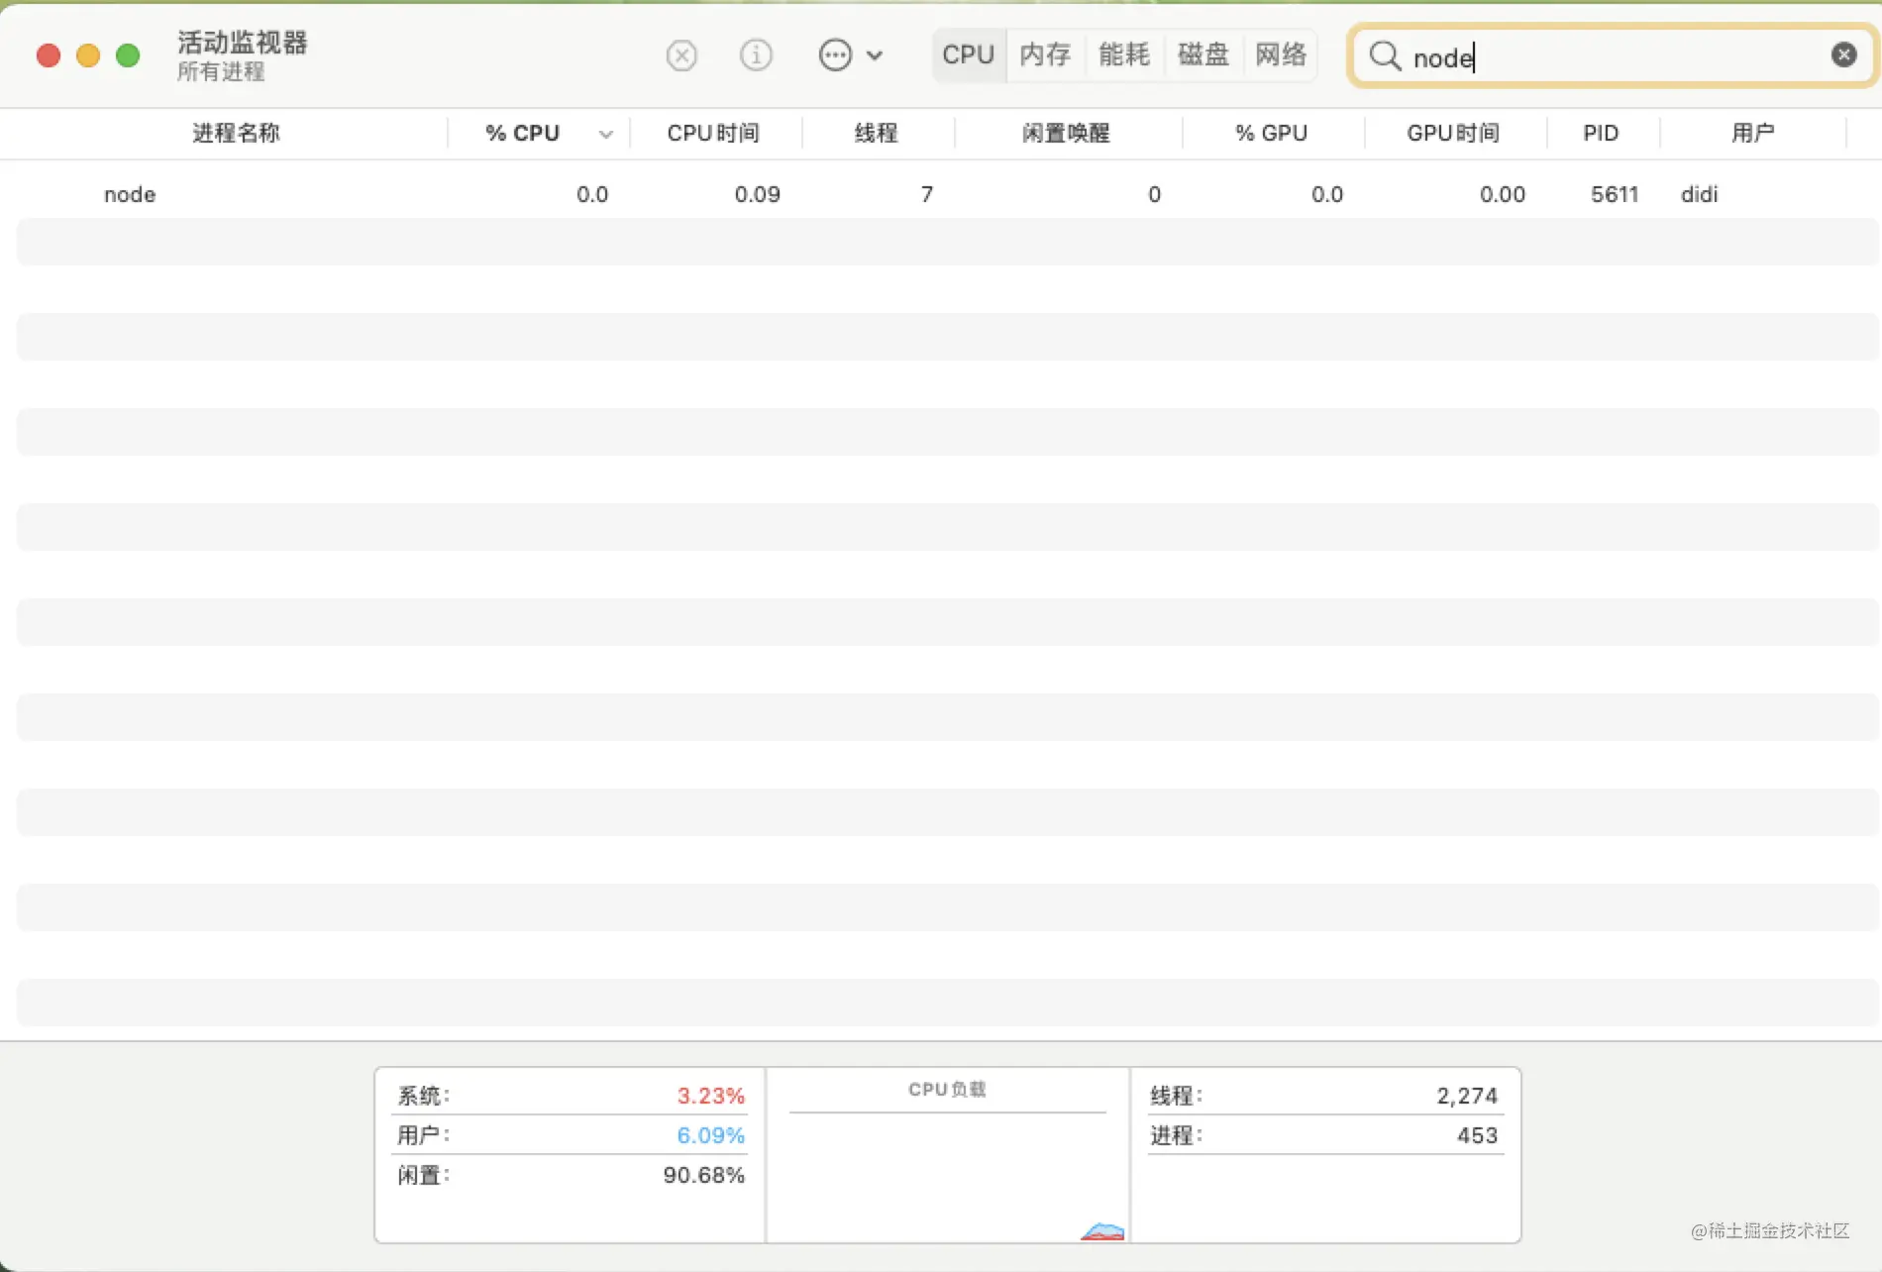The width and height of the screenshot is (1882, 1272).
Task: Click the CPU time value 0.09
Action: coord(757,194)
